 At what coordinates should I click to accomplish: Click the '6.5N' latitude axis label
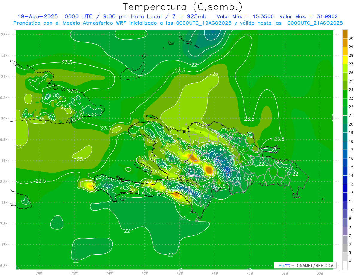[4, 266]
